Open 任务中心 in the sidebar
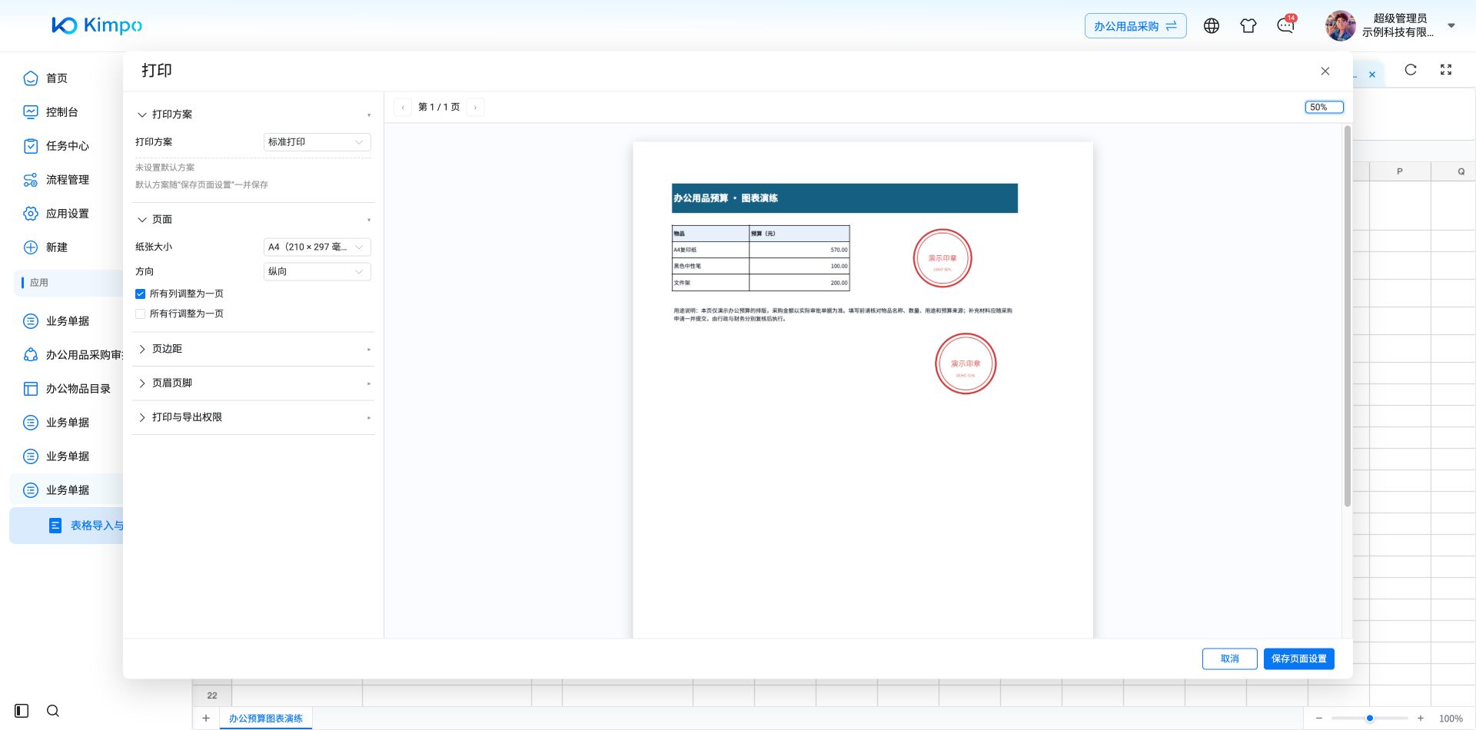 pyautogui.click(x=67, y=146)
